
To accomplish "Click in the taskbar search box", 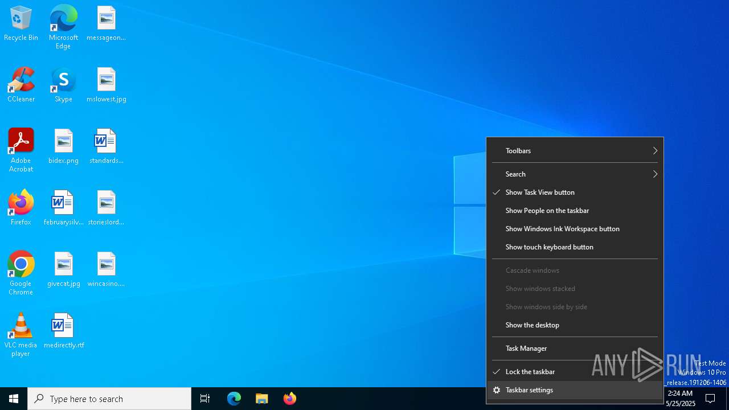I will click(x=109, y=399).
